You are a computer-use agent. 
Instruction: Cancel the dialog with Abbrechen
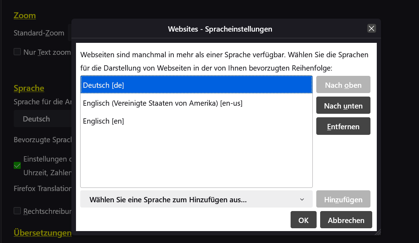346,220
